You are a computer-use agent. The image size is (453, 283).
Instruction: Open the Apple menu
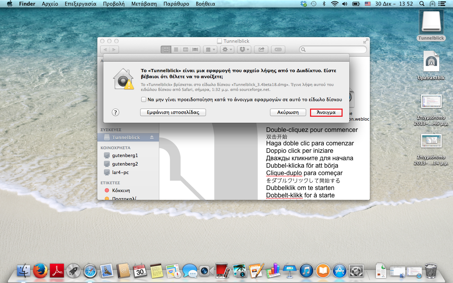[x=9, y=4]
